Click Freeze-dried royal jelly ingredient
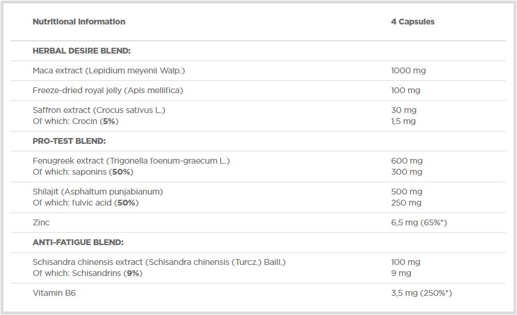 (x=108, y=90)
